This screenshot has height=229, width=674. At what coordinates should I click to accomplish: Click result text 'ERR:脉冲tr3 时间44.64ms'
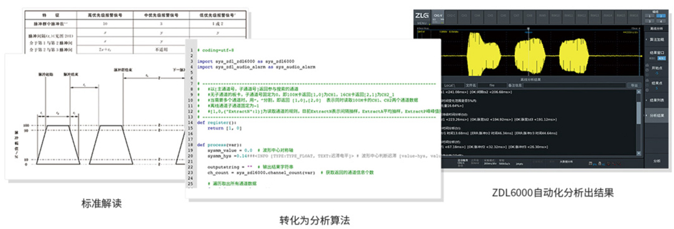(536, 133)
